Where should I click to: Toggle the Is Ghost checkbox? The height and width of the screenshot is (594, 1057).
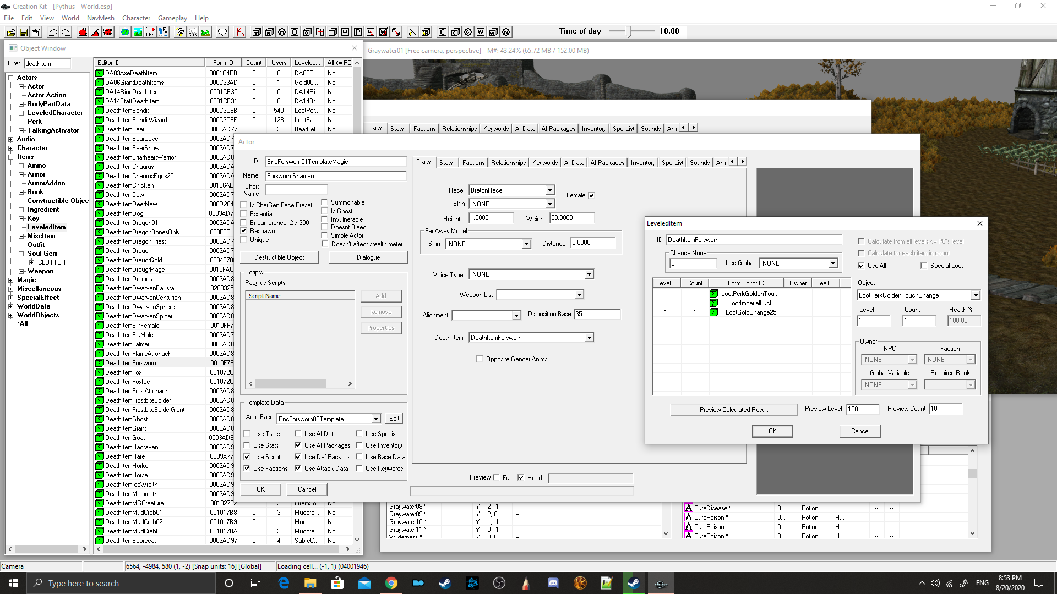click(325, 211)
